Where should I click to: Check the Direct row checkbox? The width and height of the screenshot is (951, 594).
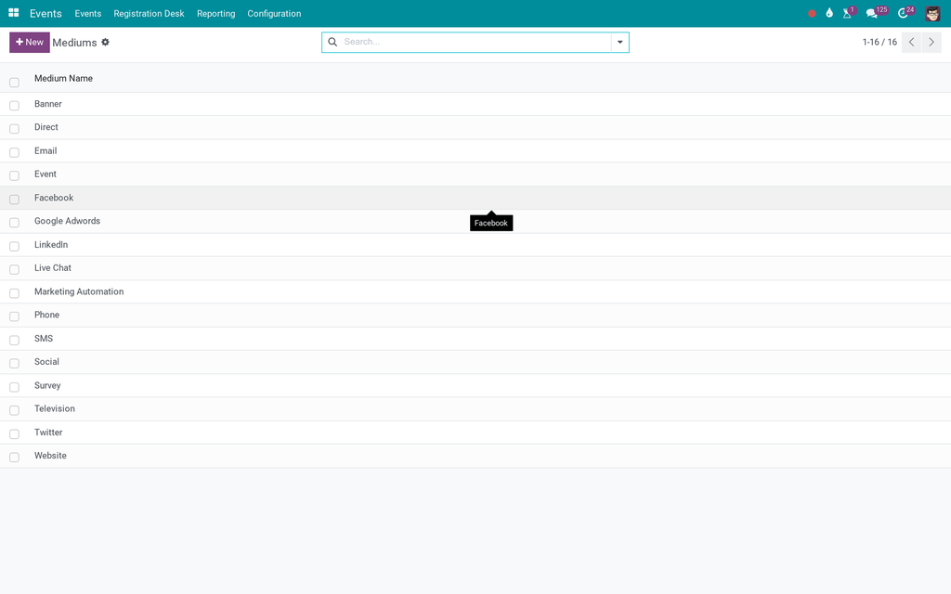(15, 128)
